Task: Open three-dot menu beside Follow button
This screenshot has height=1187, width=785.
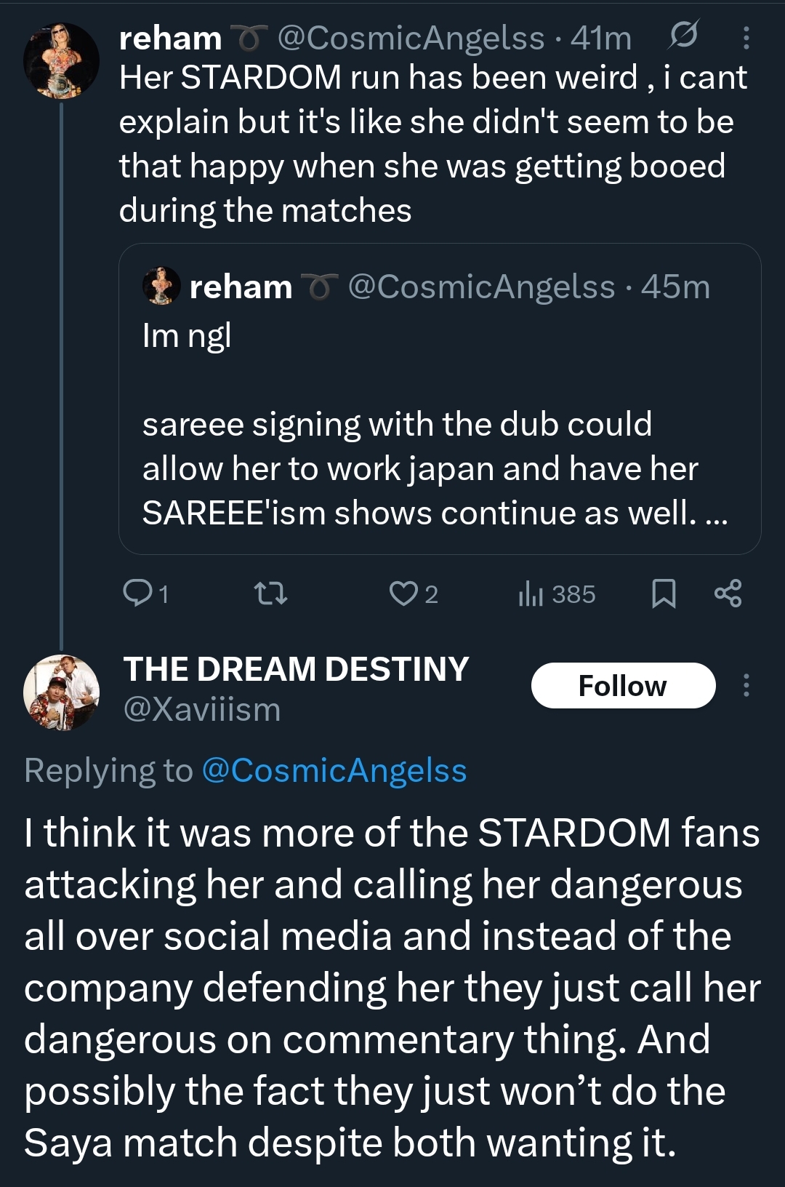Action: [746, 685]
